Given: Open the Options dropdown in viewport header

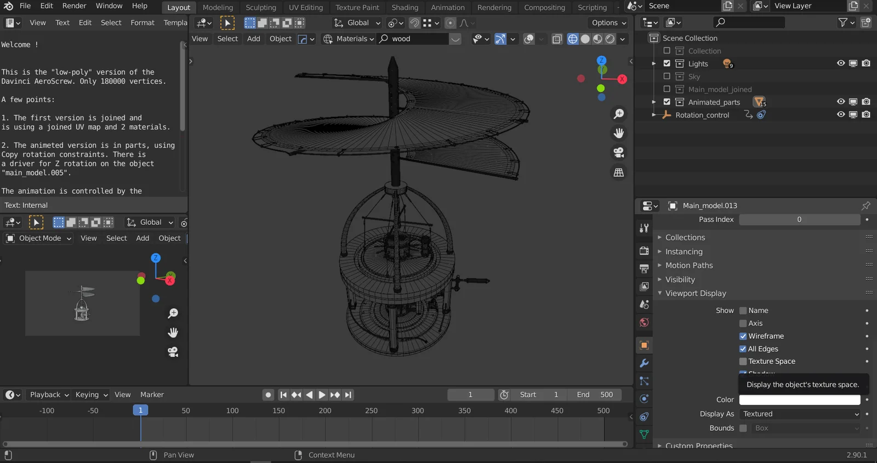Looking at the screenshot, I should [x=609, y=23].
